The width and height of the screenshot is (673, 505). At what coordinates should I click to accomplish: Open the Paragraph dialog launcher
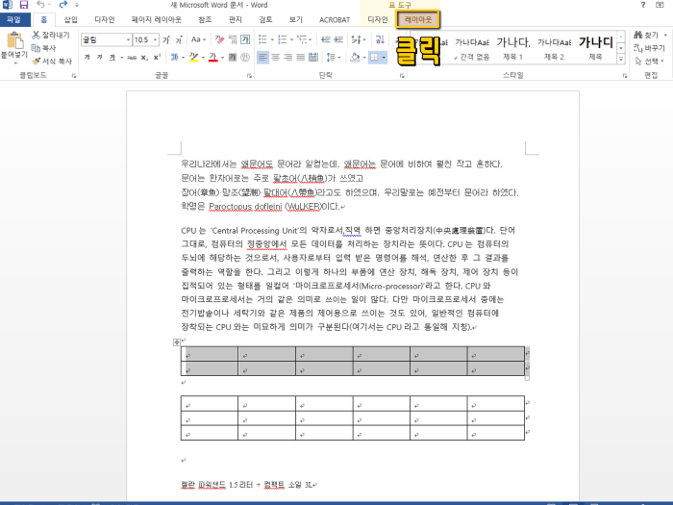[x=402, y=76]
